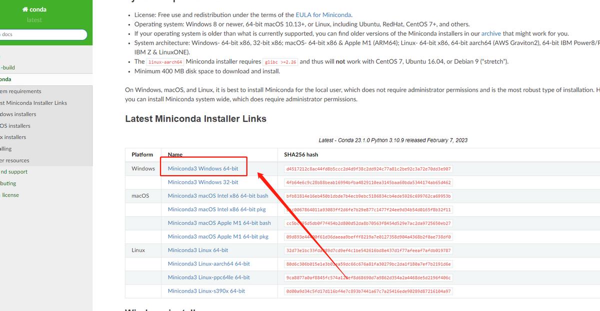Screen dimensions: 600x311
Task: Download Miniconda3 Windows 32-bit installer
Action: pos(203,182)
